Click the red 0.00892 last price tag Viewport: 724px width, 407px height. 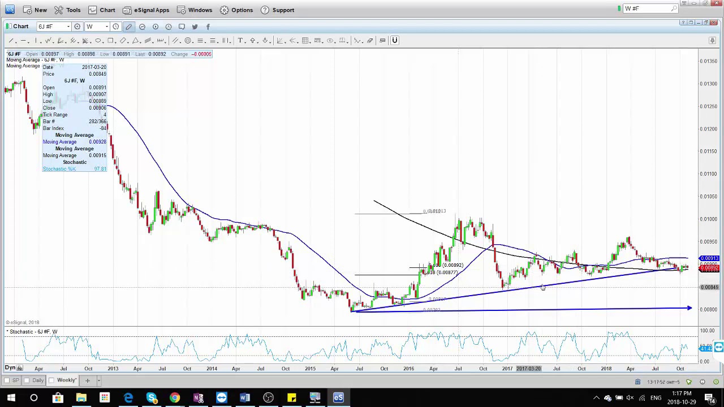click(x=709, y=269)
